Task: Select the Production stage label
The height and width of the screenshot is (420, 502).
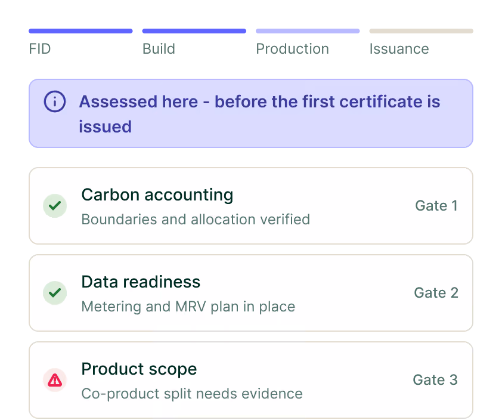Action: (x=292, y=49)
